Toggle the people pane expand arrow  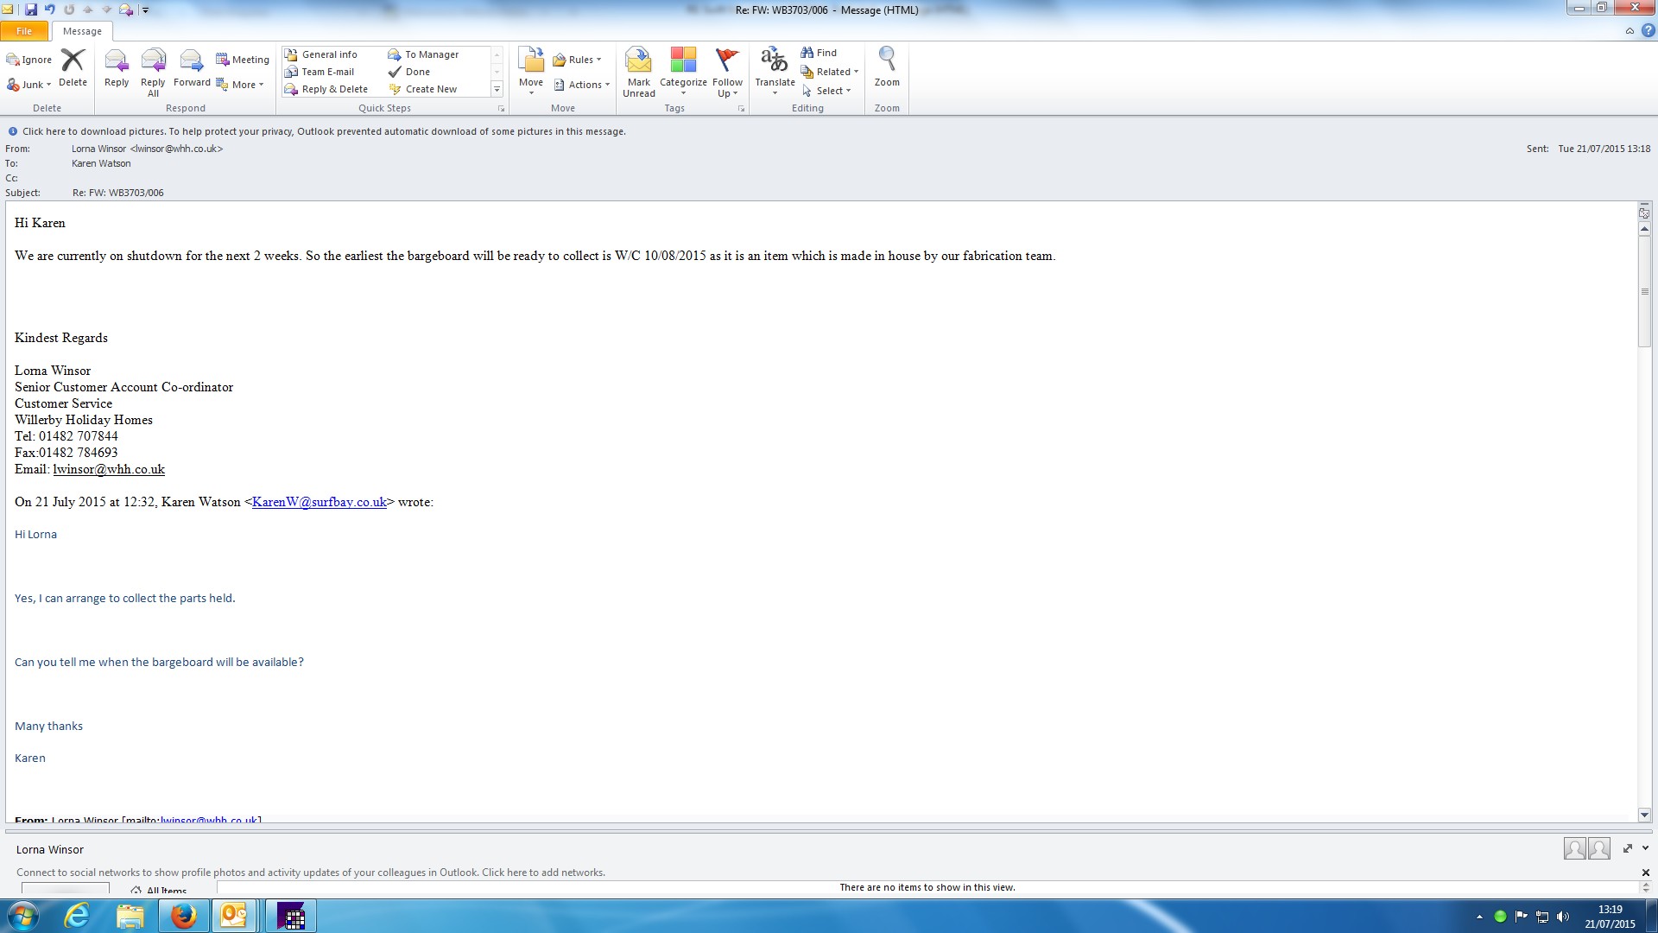pyautogui.click(x=1628, y=848)
